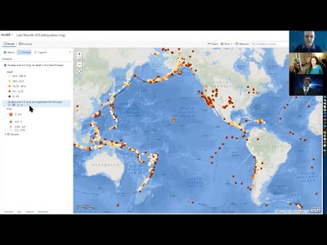Open the Legal footer link
The image size is (327, 245).
tap(19, 212)
